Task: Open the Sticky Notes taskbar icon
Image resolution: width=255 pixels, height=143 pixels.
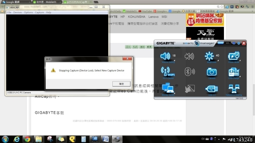Action: [x=61, y=139]
